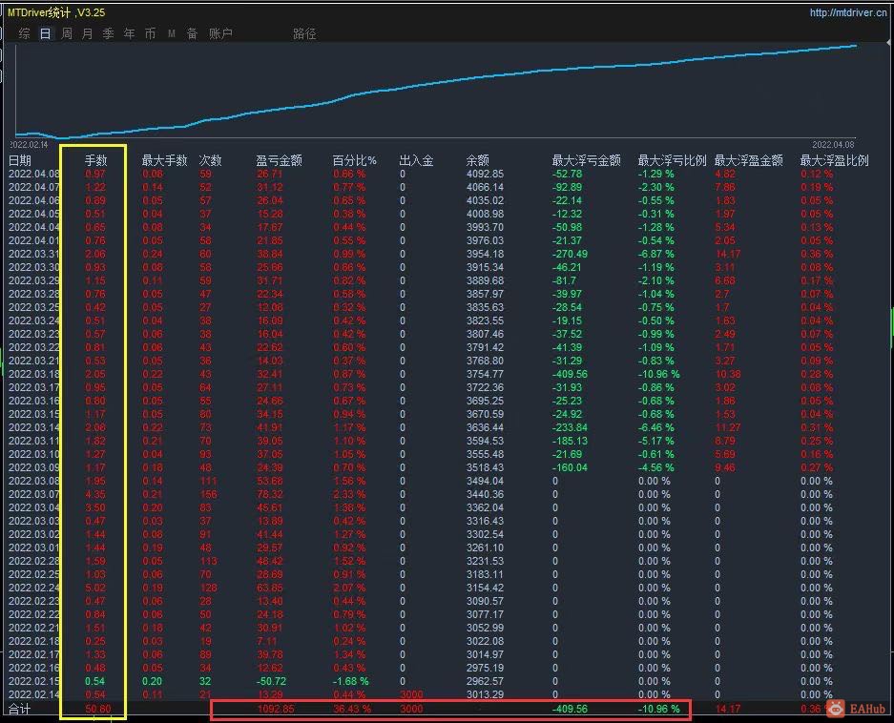Click total lots 50.80 in 合计 row
The height and width of the screenshot is (723, 894).
click(98, 710)
